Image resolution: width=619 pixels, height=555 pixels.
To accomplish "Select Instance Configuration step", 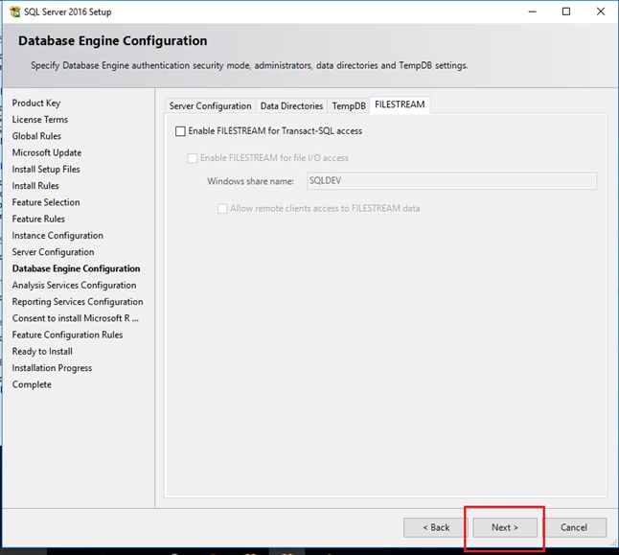I will 57,236.
